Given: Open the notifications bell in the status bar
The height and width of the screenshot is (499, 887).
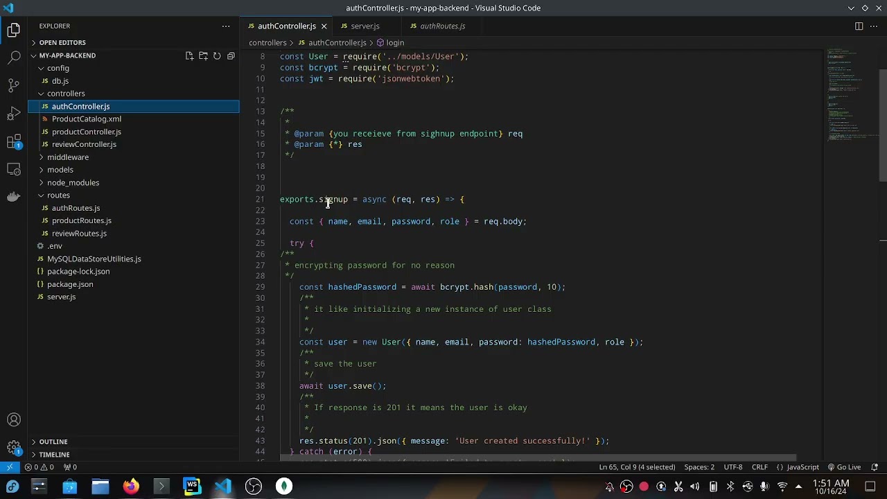Looking at the screenshot, I should 875,467.
